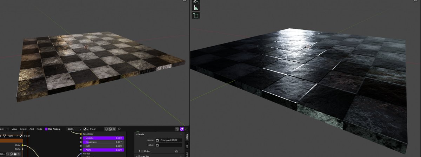
Task: Open the Slot 1 dropdown
Action: click(74, 129)
